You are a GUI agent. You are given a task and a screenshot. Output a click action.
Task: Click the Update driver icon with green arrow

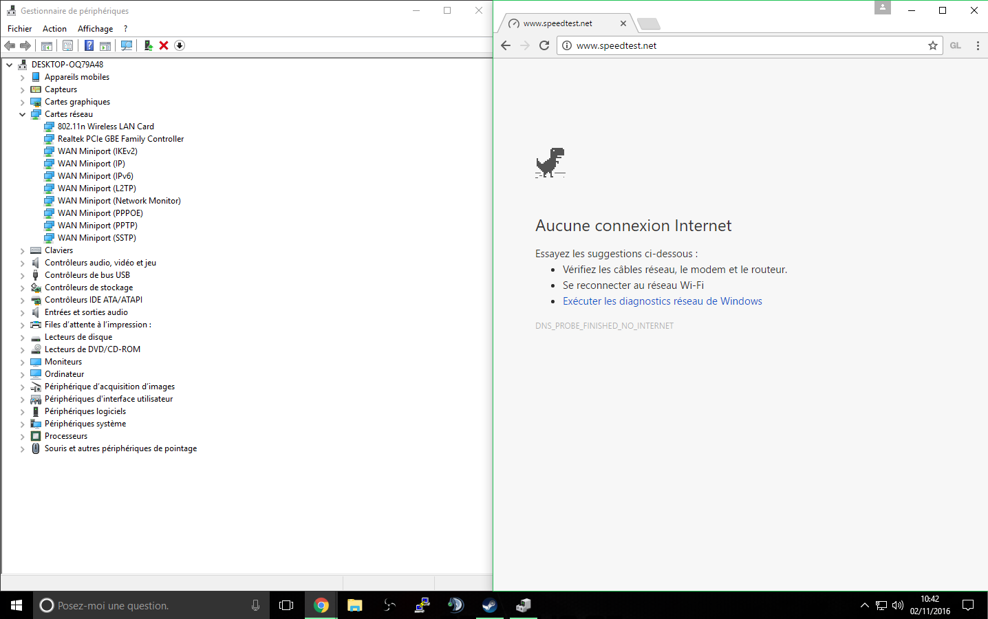tap(148, 45)
